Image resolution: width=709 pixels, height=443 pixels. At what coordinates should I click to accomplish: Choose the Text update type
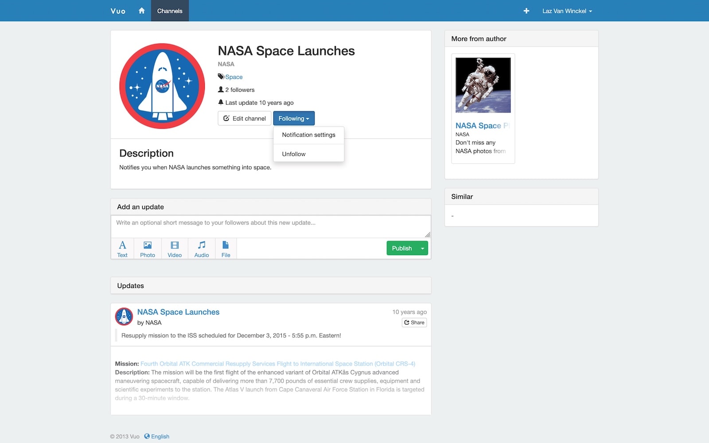click(122, 249)
